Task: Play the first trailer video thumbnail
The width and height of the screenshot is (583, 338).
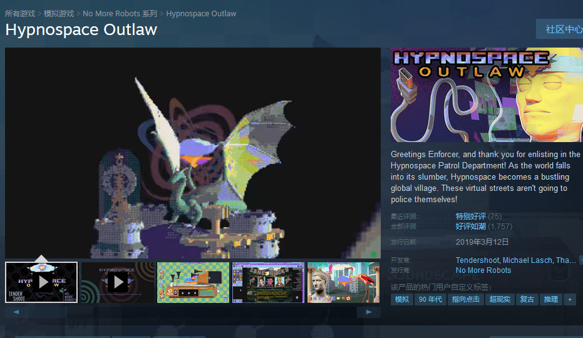Action: click(41, 282)
